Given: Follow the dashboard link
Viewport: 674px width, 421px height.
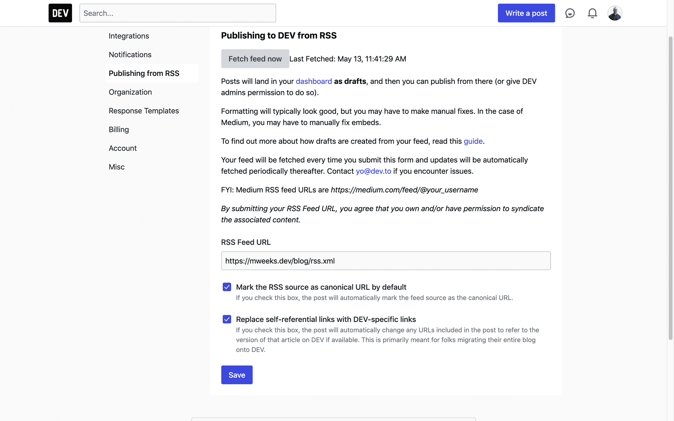Looking at the screenshot, I should tap(314, 81).
